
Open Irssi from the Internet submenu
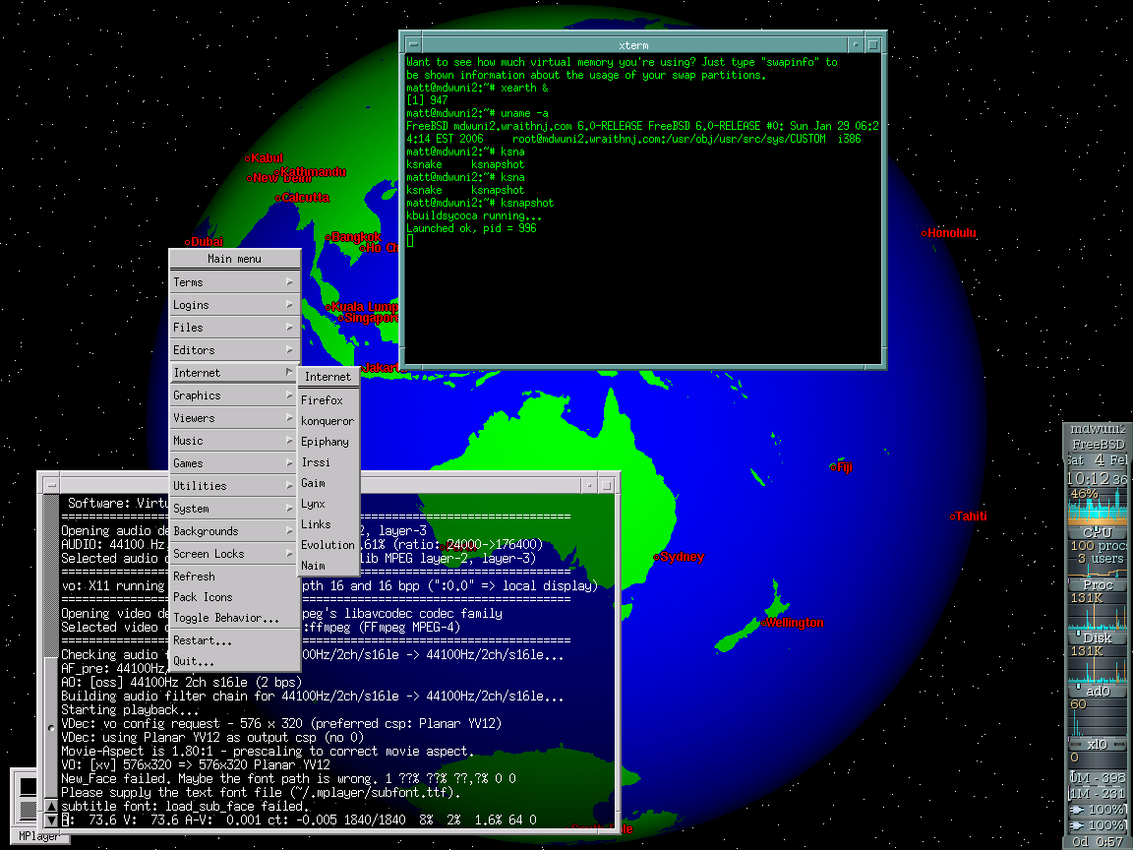[317, 462]
